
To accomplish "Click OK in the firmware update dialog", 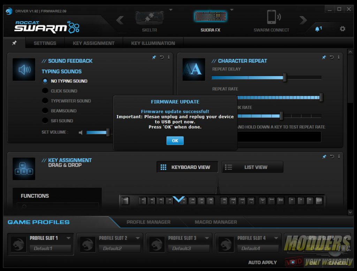I will (175, 141).
